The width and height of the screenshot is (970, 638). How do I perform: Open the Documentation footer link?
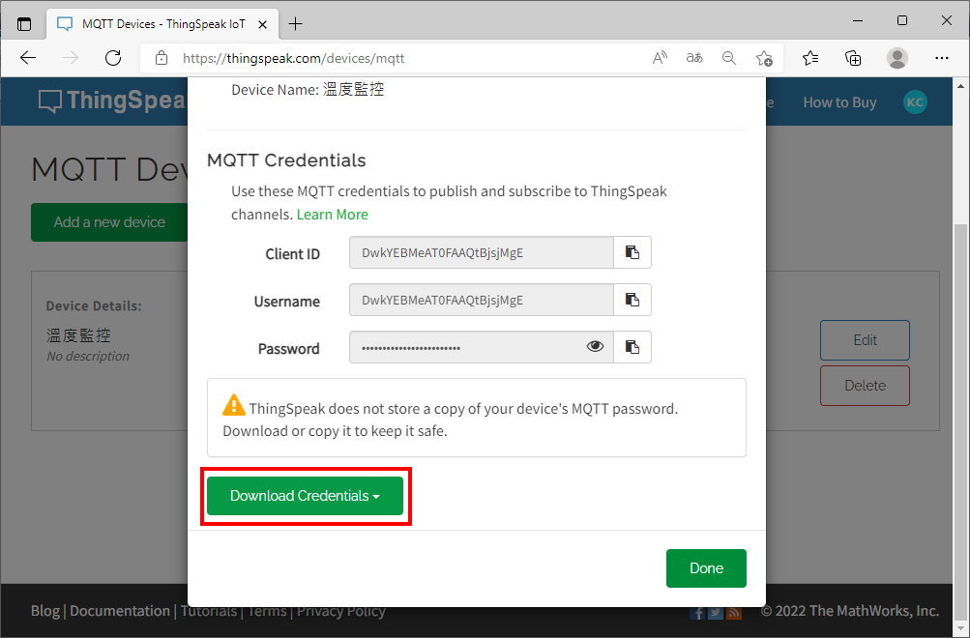click(x=119, y=611)
